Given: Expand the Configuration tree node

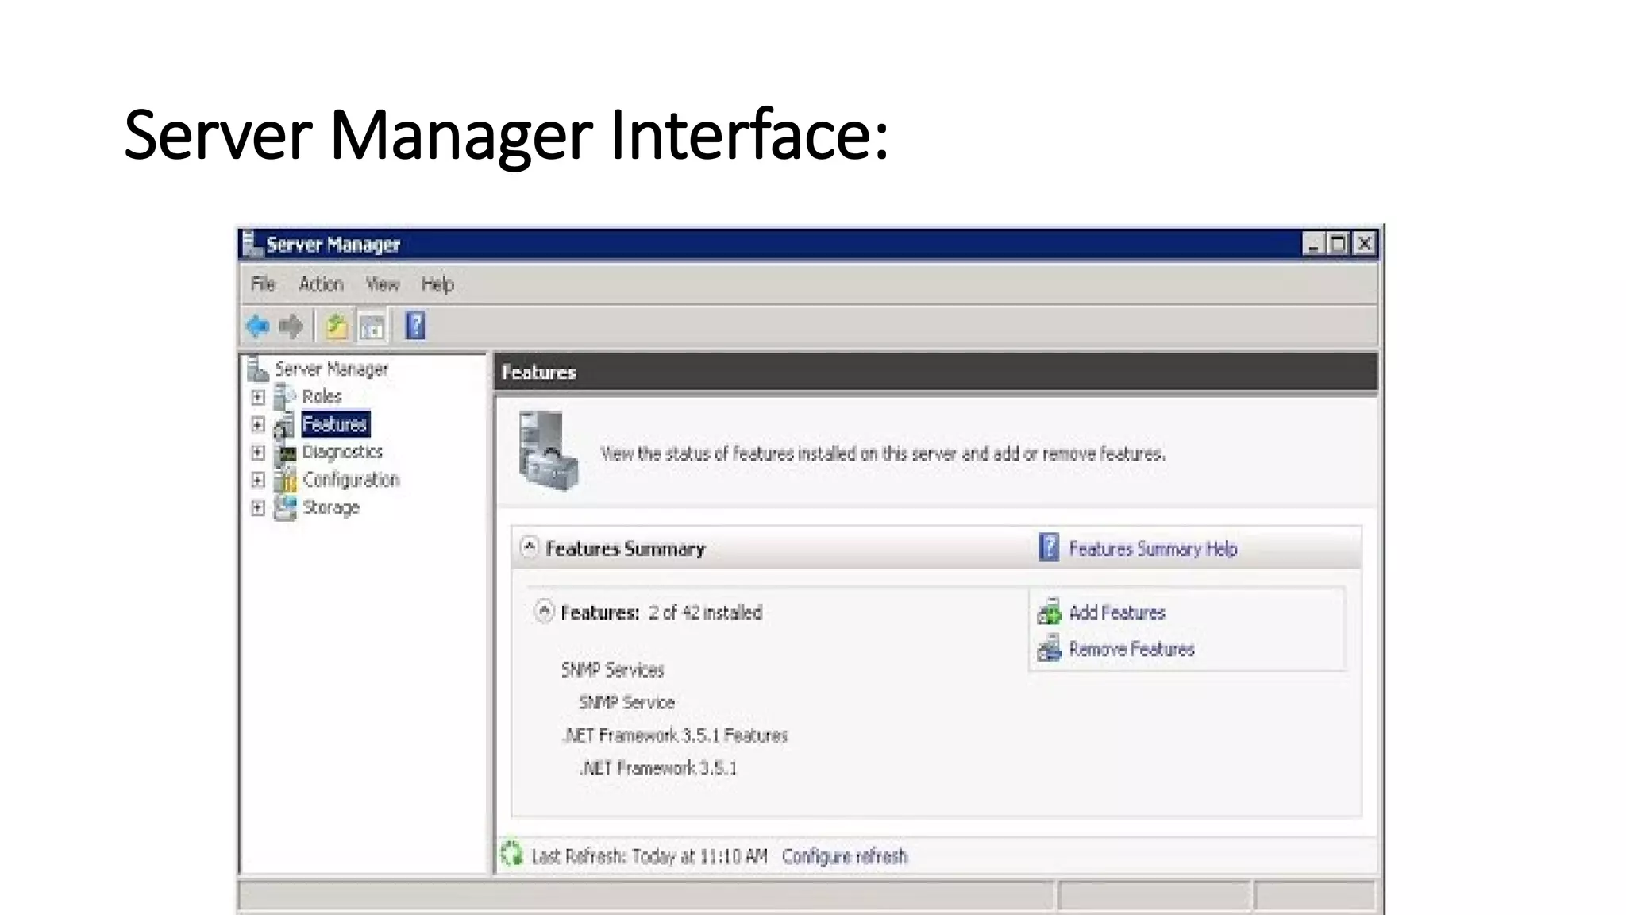Looking at the screenshot, I should pos(258,480).
